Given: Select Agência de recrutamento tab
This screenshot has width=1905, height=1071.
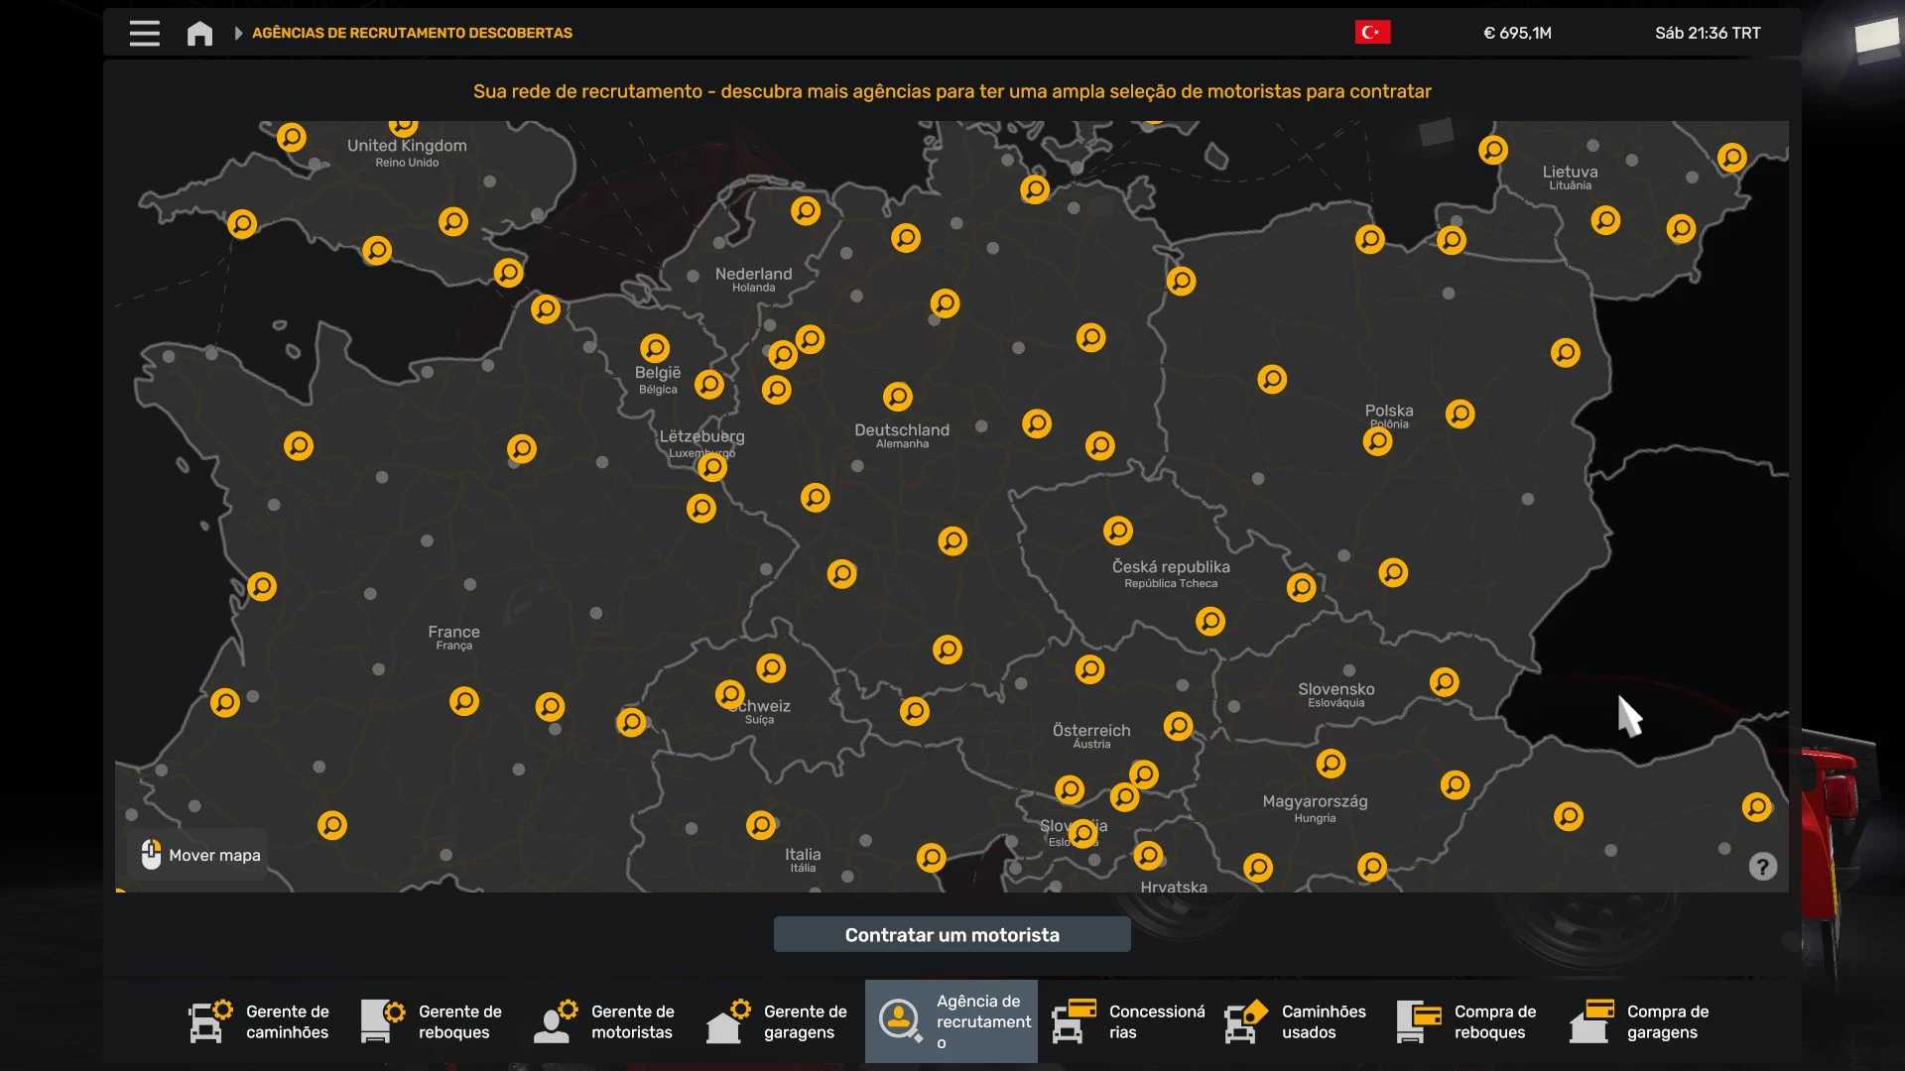Looking at the screenshot, I should [951, 1021].
